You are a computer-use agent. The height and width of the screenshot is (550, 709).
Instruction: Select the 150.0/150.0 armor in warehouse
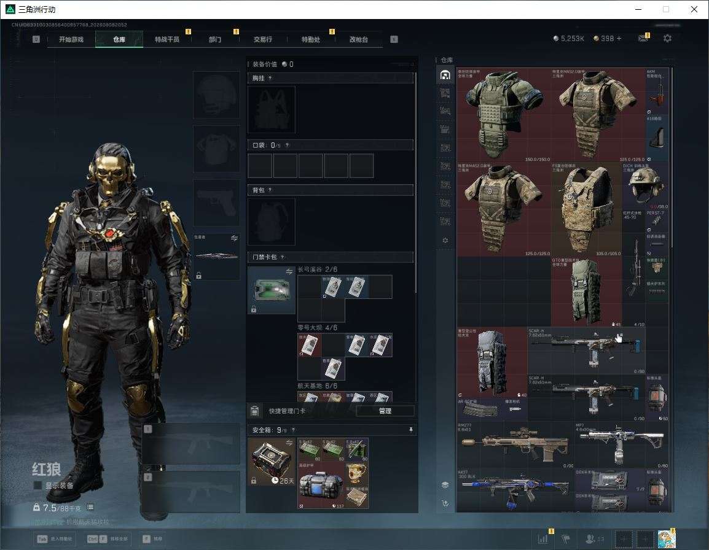pyautogui.click(x=504, y=115)
